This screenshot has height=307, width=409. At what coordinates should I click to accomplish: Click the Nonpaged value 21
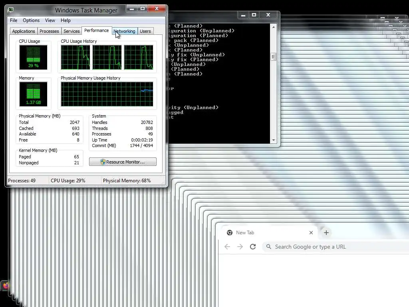76,163
